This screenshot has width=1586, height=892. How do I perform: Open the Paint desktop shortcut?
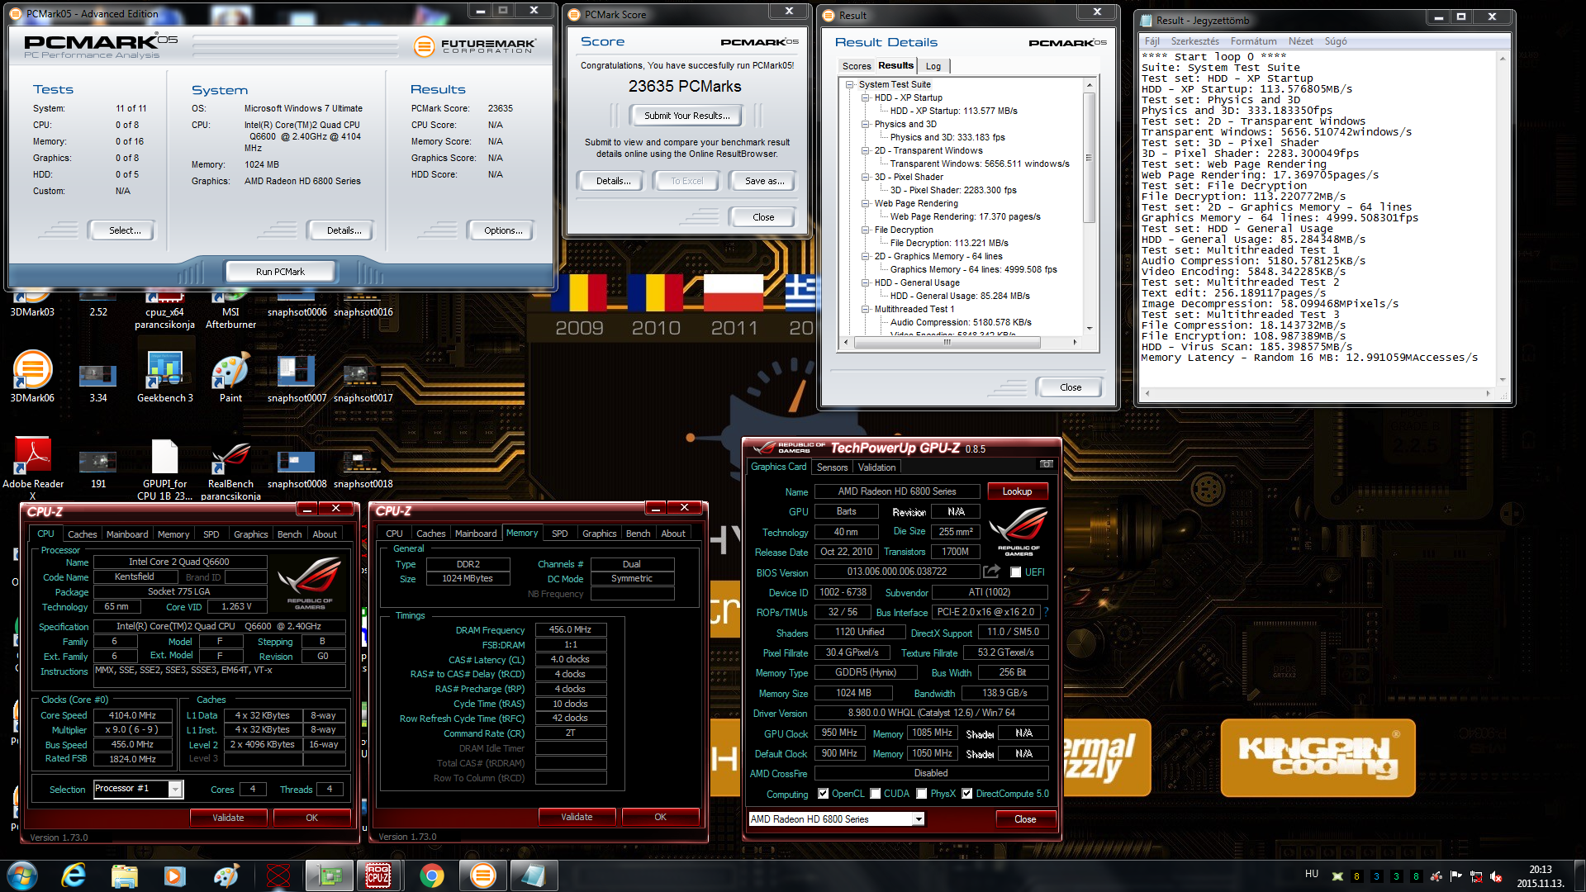(x=230, y=377)
